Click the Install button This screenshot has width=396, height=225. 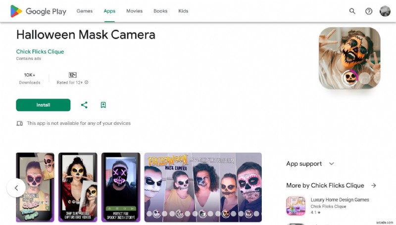(43, 105)
